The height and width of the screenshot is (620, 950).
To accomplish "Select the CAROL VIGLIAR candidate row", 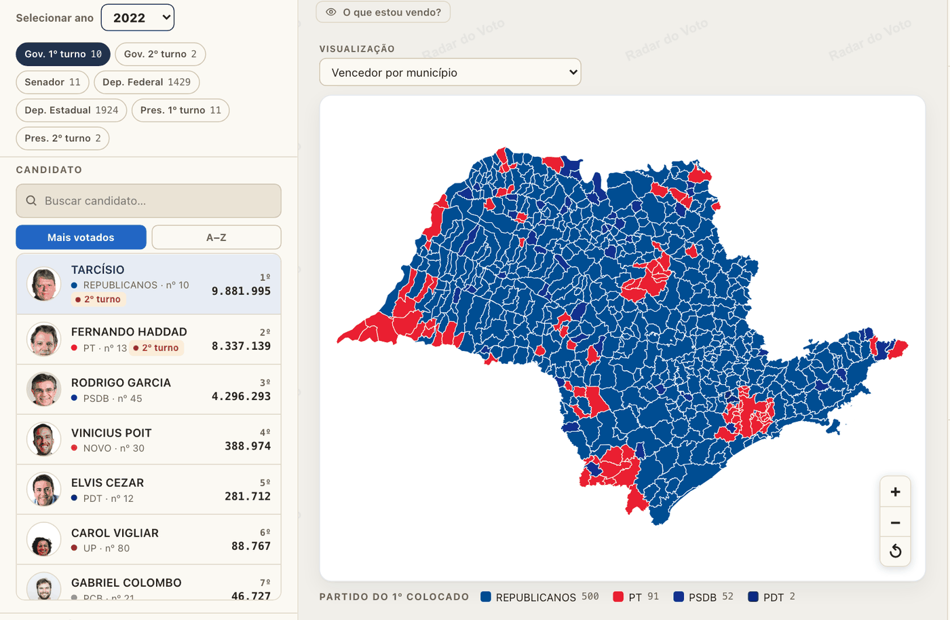I will pos(149,539).
